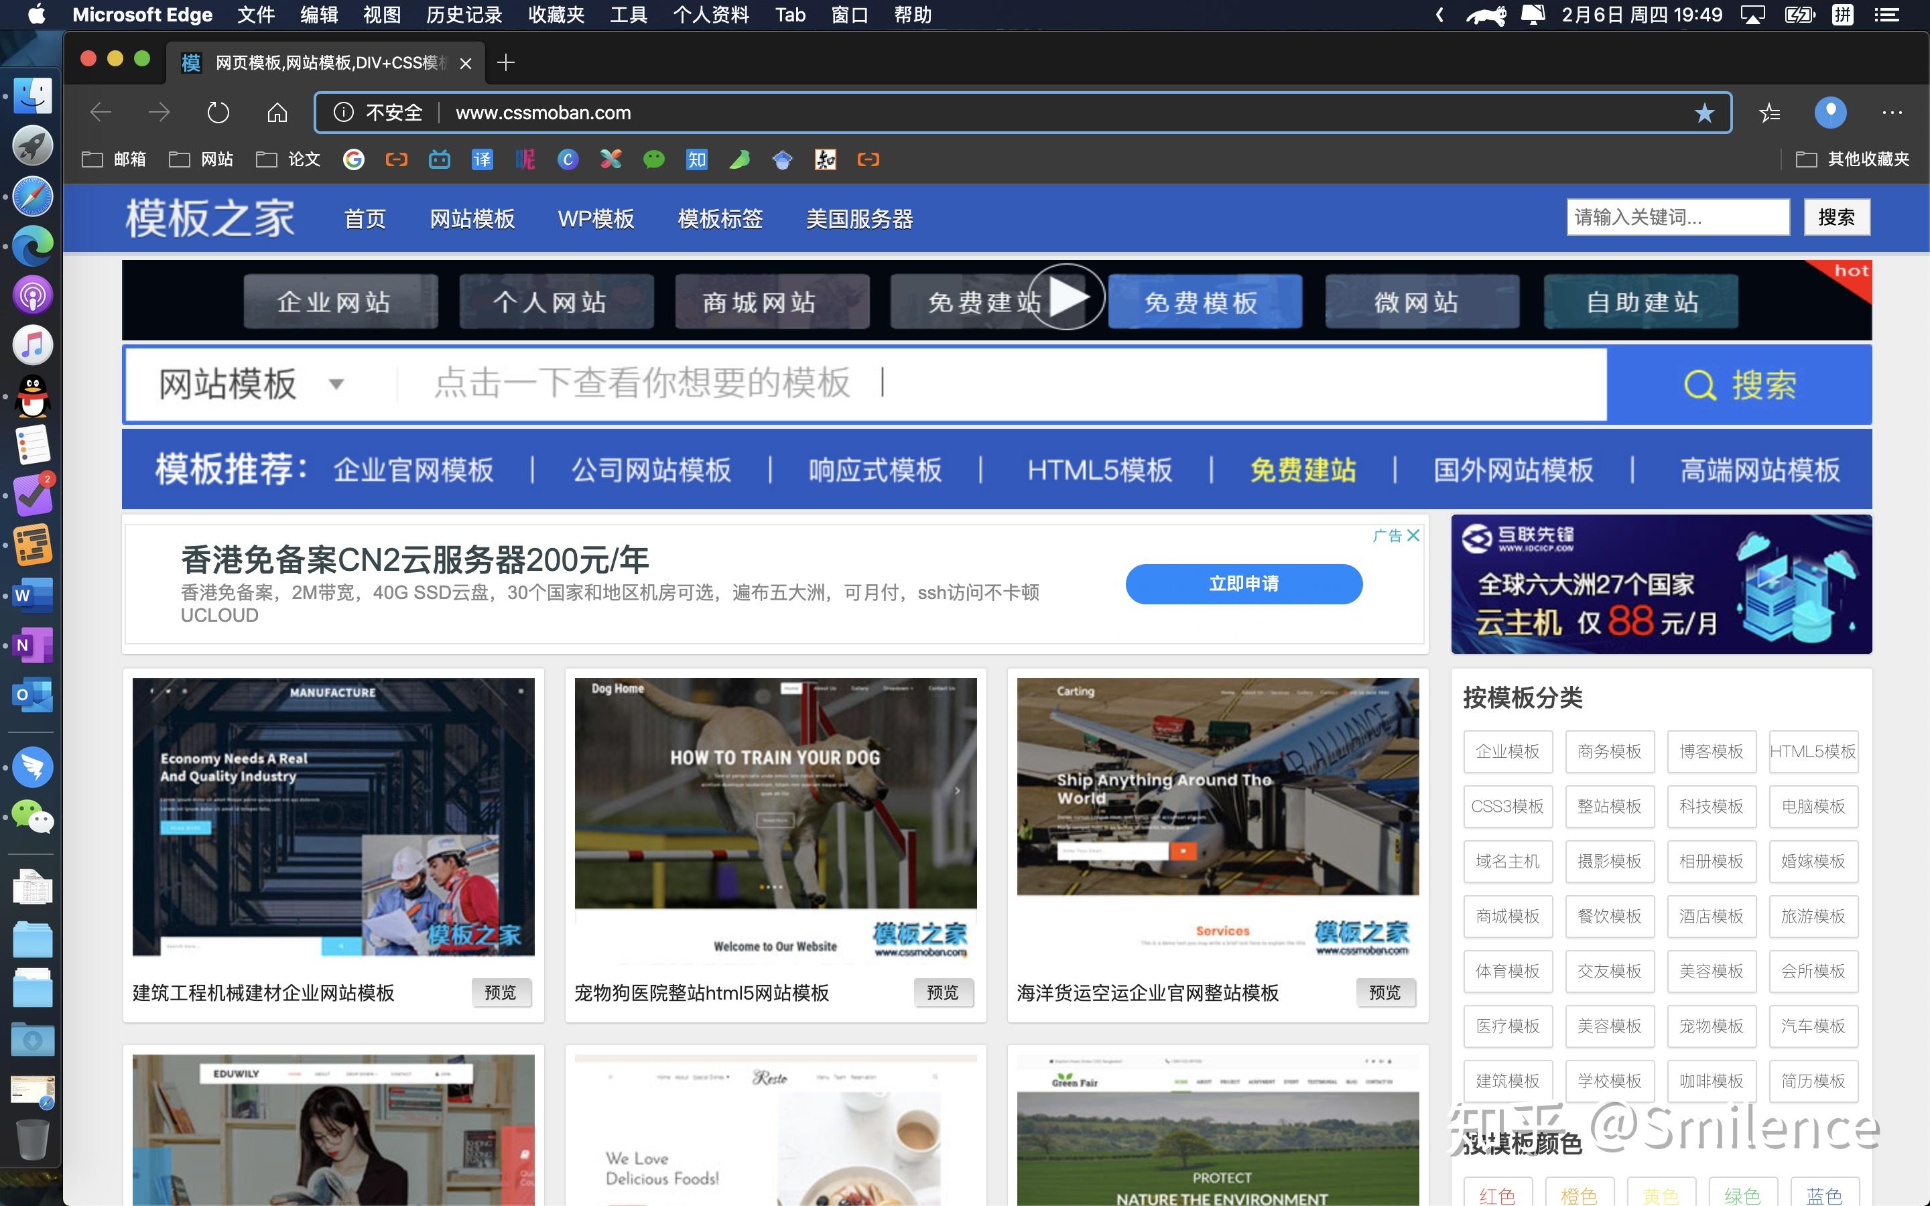The image size is (1930, 1206).
Task: Open the 历史记录 menu in the menu bar
Action: click(x=463, y=14)
